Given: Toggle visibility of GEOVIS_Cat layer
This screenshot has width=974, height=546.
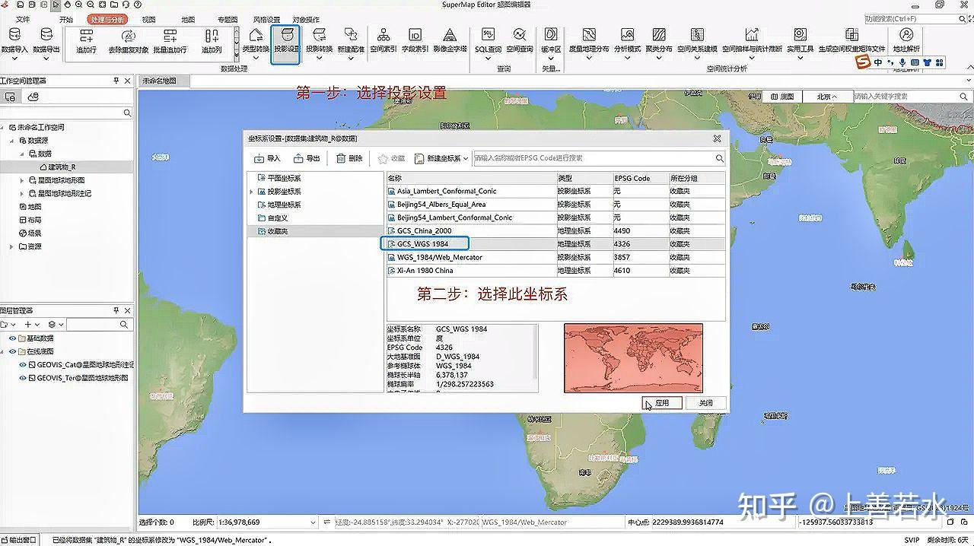Looking at the screenshot, I should (23, 363).
